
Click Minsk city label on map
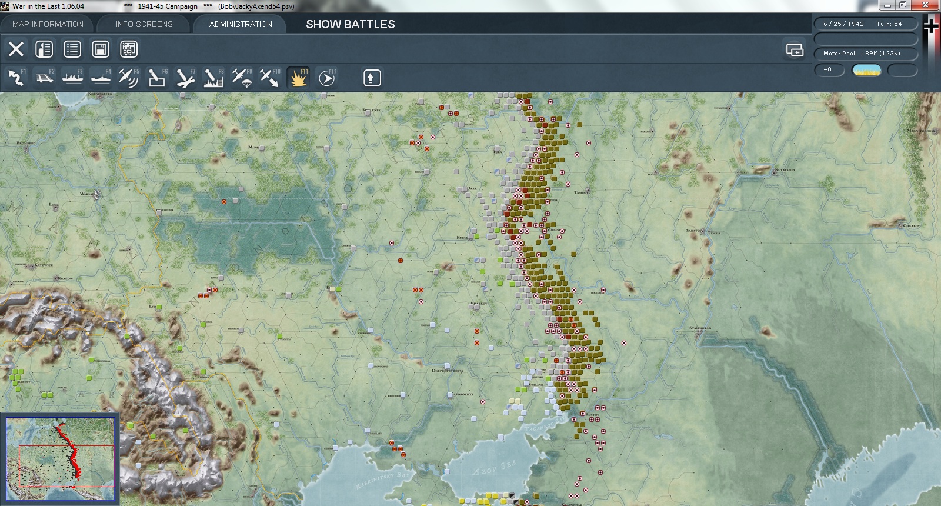(x=254, y=147)
